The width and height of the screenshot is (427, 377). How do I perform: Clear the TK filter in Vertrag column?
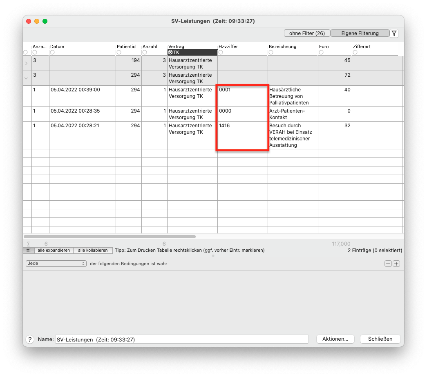(170, 52)
